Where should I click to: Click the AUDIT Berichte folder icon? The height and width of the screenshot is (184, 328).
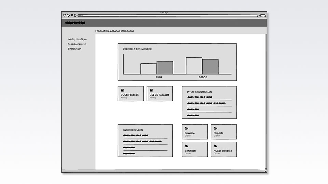tap(215, 146)
